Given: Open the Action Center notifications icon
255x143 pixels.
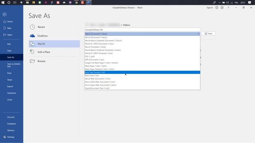Looking at the screenshot, I should click(250, 2).
